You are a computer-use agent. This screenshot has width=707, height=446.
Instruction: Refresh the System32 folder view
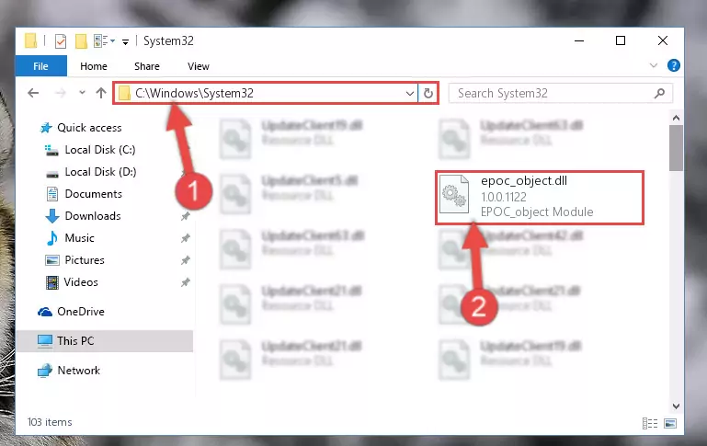coord(428,94)
